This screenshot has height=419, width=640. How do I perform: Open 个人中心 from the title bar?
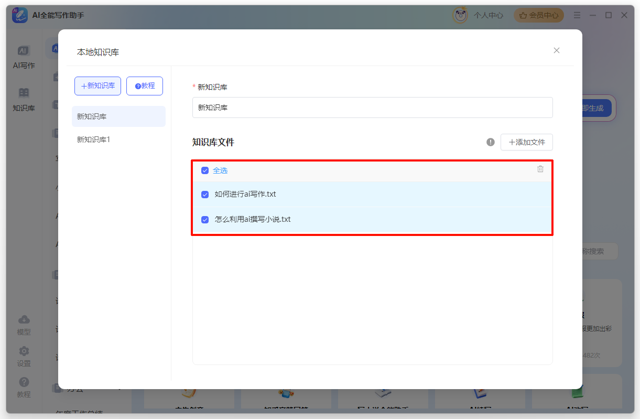[x=490, y=15]
